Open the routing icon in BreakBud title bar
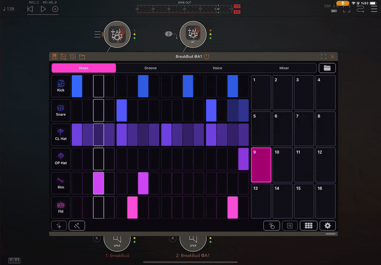 (63, 57)
